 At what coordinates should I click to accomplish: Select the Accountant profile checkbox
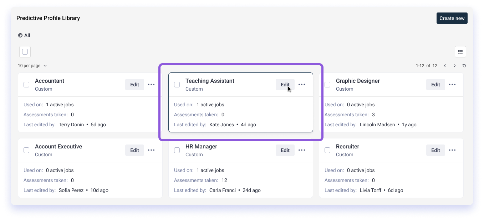[26, 85]
